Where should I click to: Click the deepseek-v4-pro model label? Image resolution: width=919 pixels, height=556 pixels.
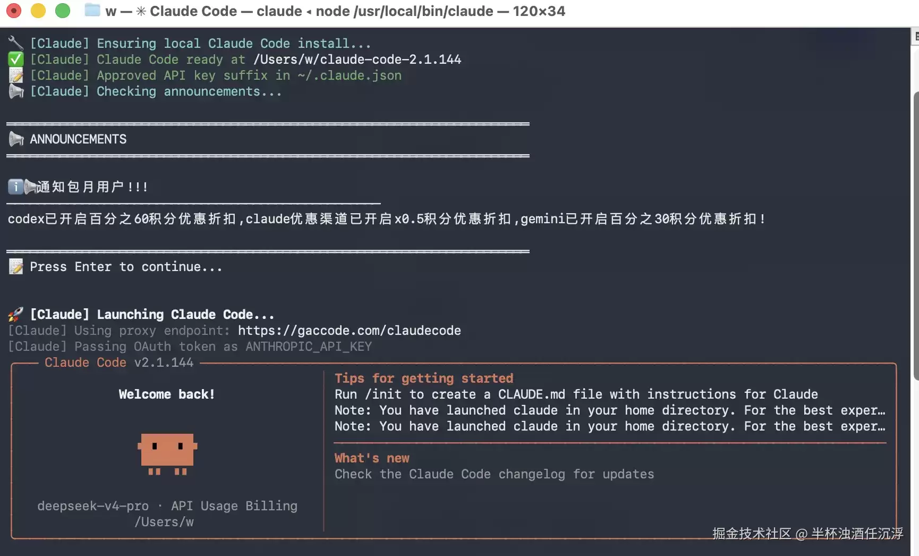[x=93, y=506]
